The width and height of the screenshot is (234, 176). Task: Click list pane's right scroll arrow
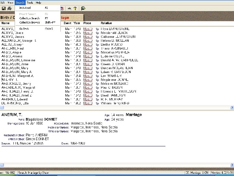click(232, 107)
